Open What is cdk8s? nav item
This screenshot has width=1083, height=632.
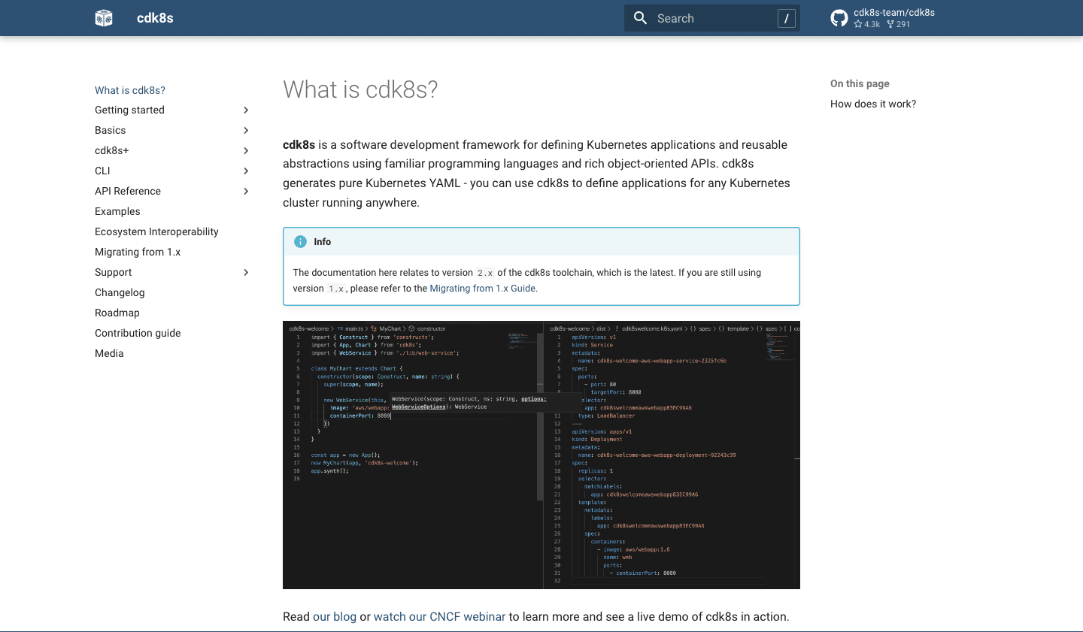[130, 90]
